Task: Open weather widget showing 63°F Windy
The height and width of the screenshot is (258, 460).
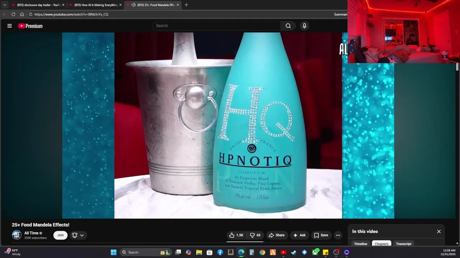Action: (13, 252)
